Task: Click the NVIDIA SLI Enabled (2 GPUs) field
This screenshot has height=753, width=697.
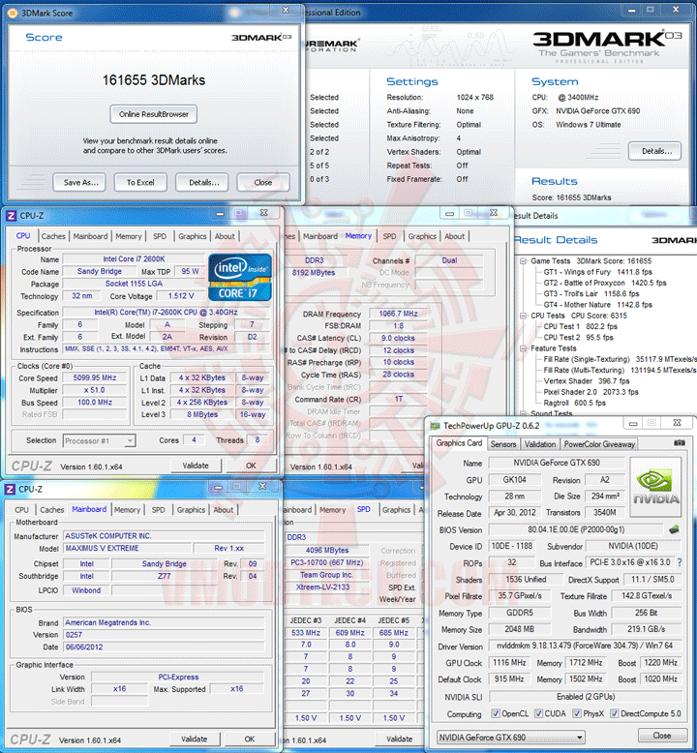Action: [585, 696]
